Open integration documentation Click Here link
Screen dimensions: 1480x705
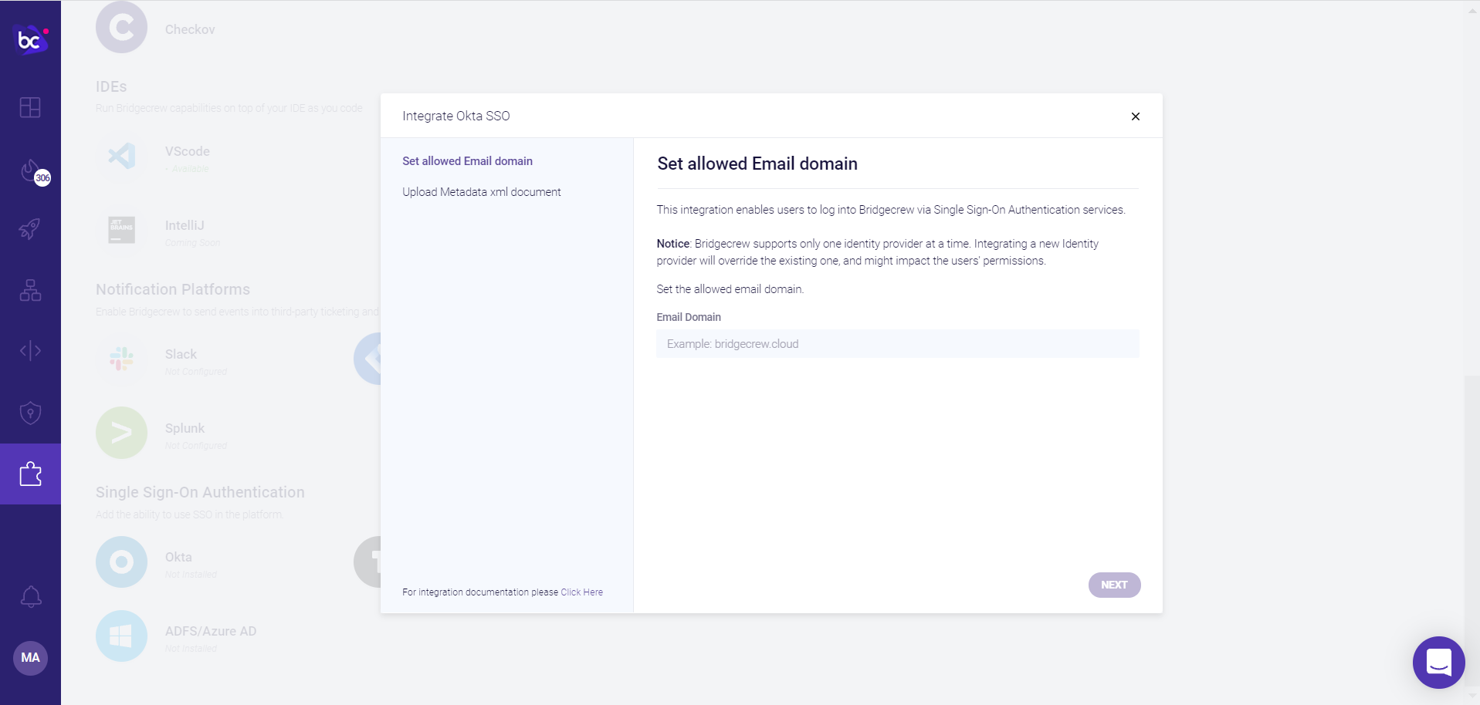(x=581, y=592)
